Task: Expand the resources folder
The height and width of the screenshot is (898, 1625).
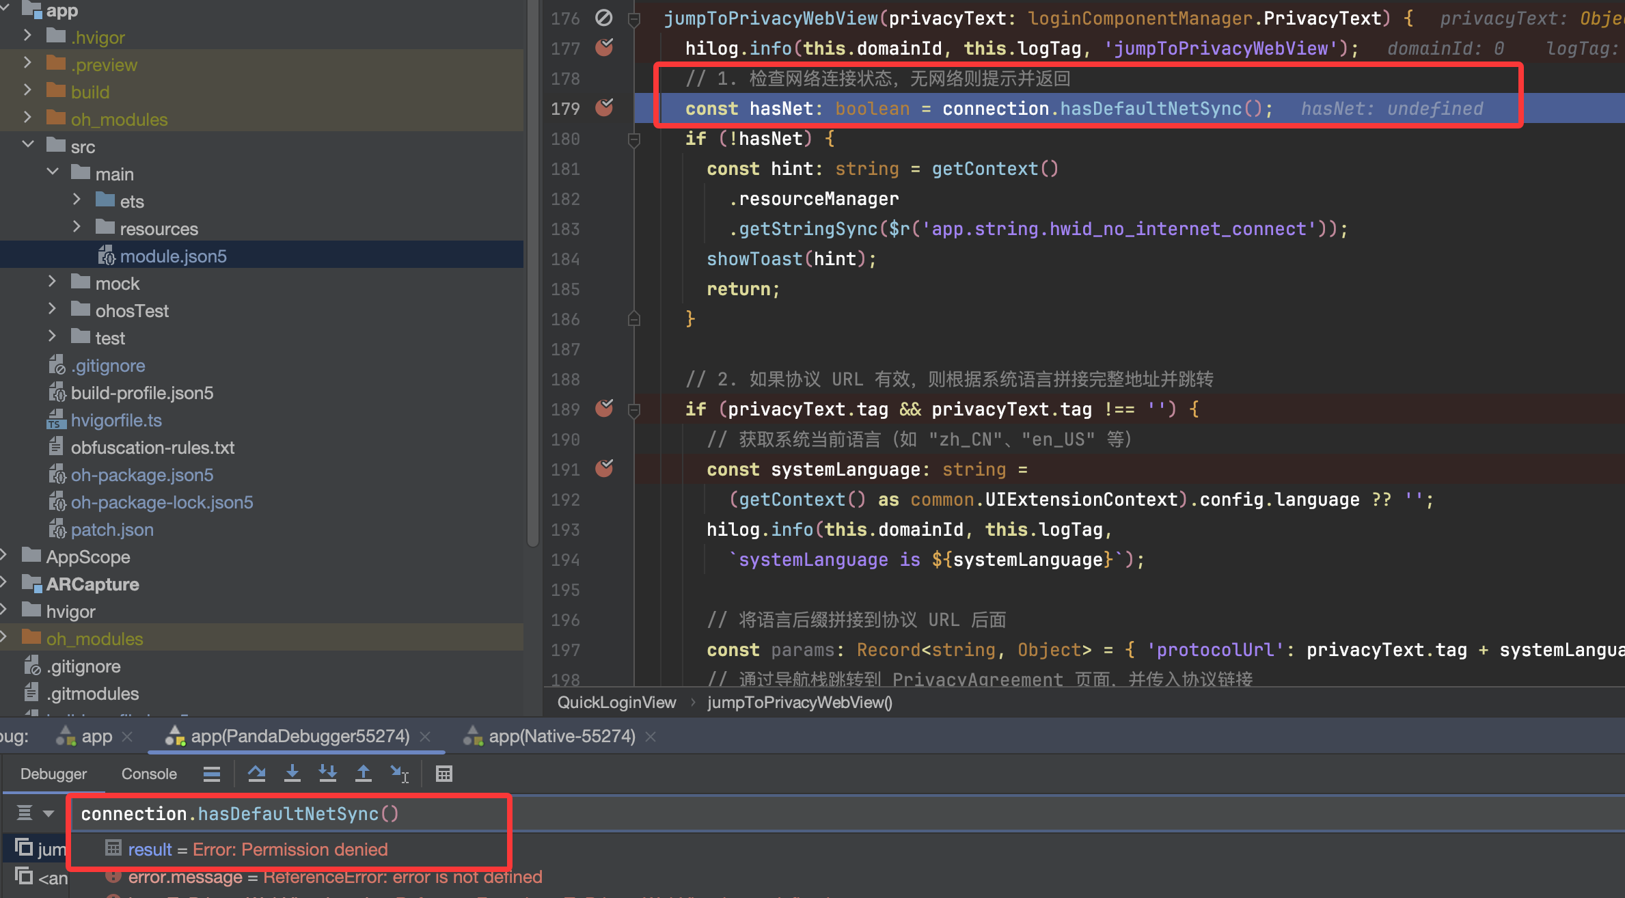Action: (77, 227)
